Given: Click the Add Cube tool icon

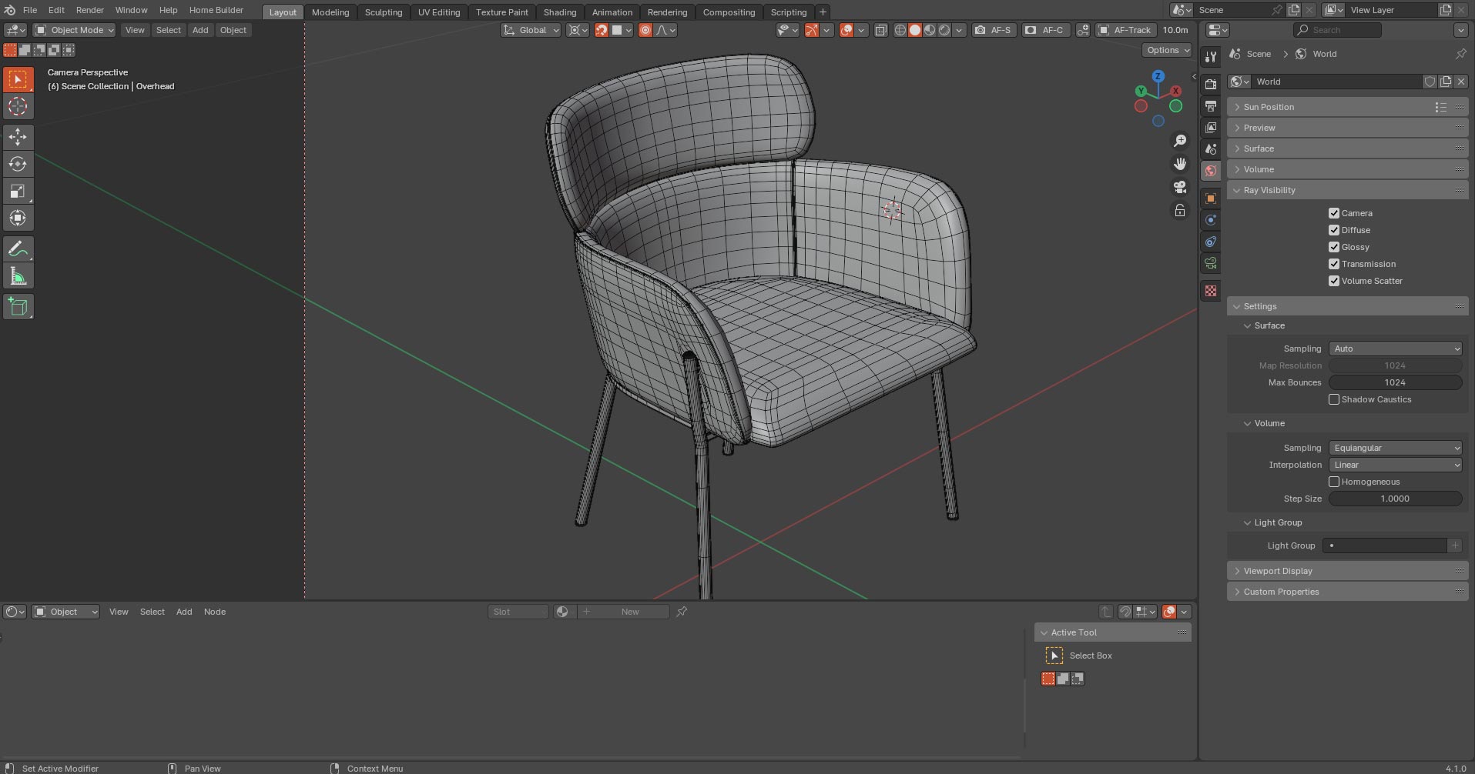Looking at the screenshot, I should tap(18, 306).
